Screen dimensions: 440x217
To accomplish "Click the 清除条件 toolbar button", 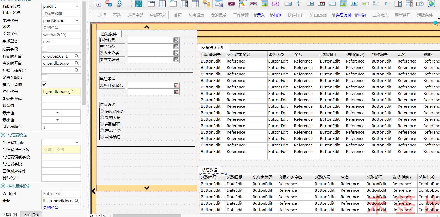I will coord(425,15).
